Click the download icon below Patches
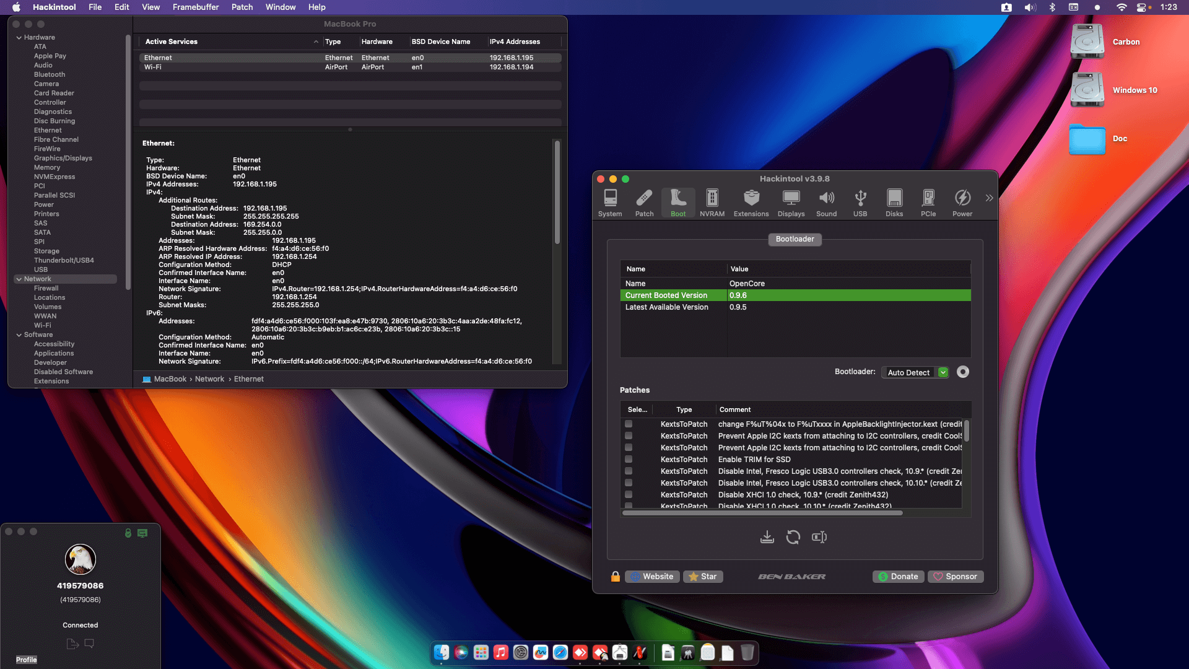The height and width of the screenshot is (669, 1189). point(767,537)
